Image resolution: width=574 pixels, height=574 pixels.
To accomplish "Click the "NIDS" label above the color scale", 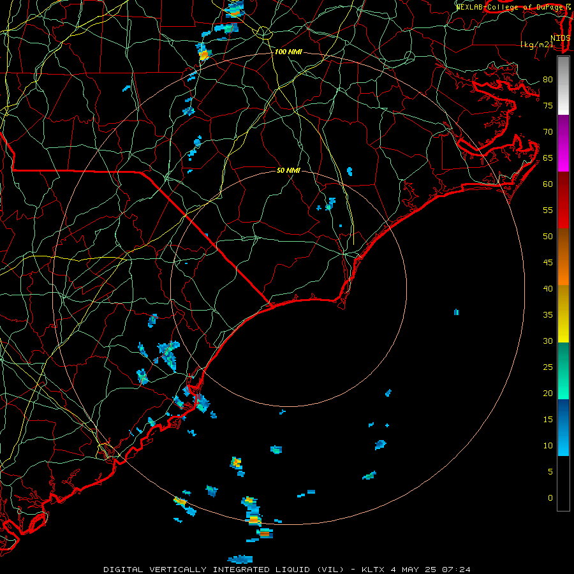I will pyautogui.click(x=561, y=38).
